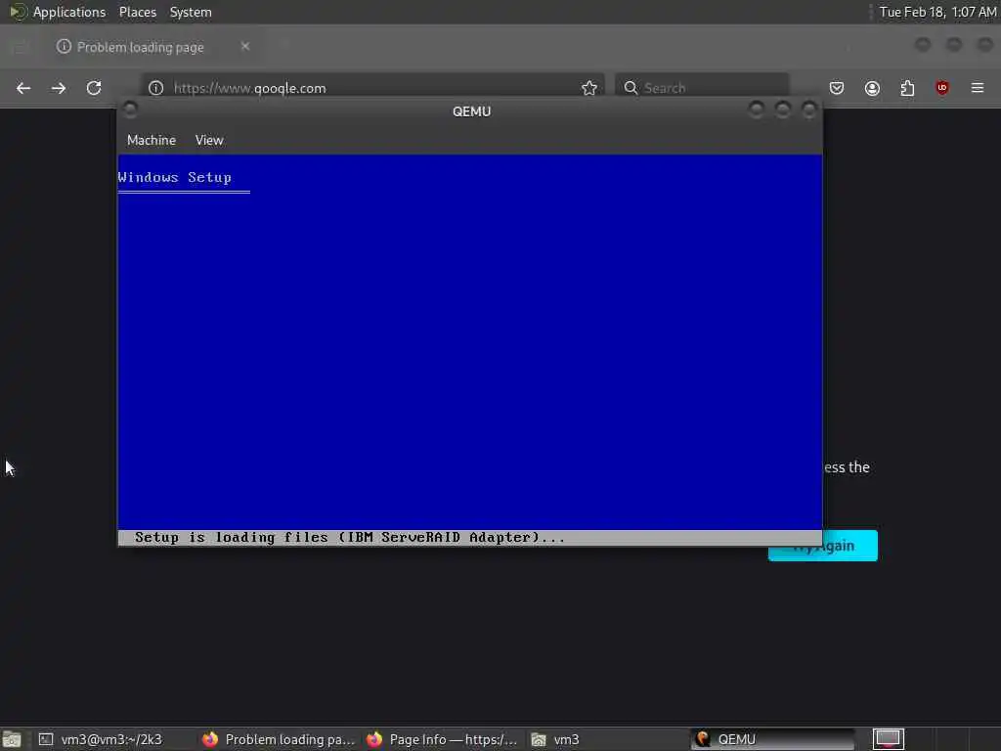This screenshot has width=1001, height=751.
Task: Maximize the Firefox window
Action: [954, 45]
